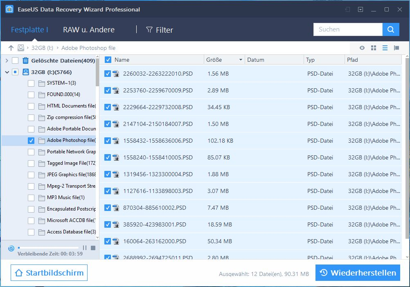Switch to detail pane view icon
The height and width of the screenshot is (287, 410).
point(396,48)
